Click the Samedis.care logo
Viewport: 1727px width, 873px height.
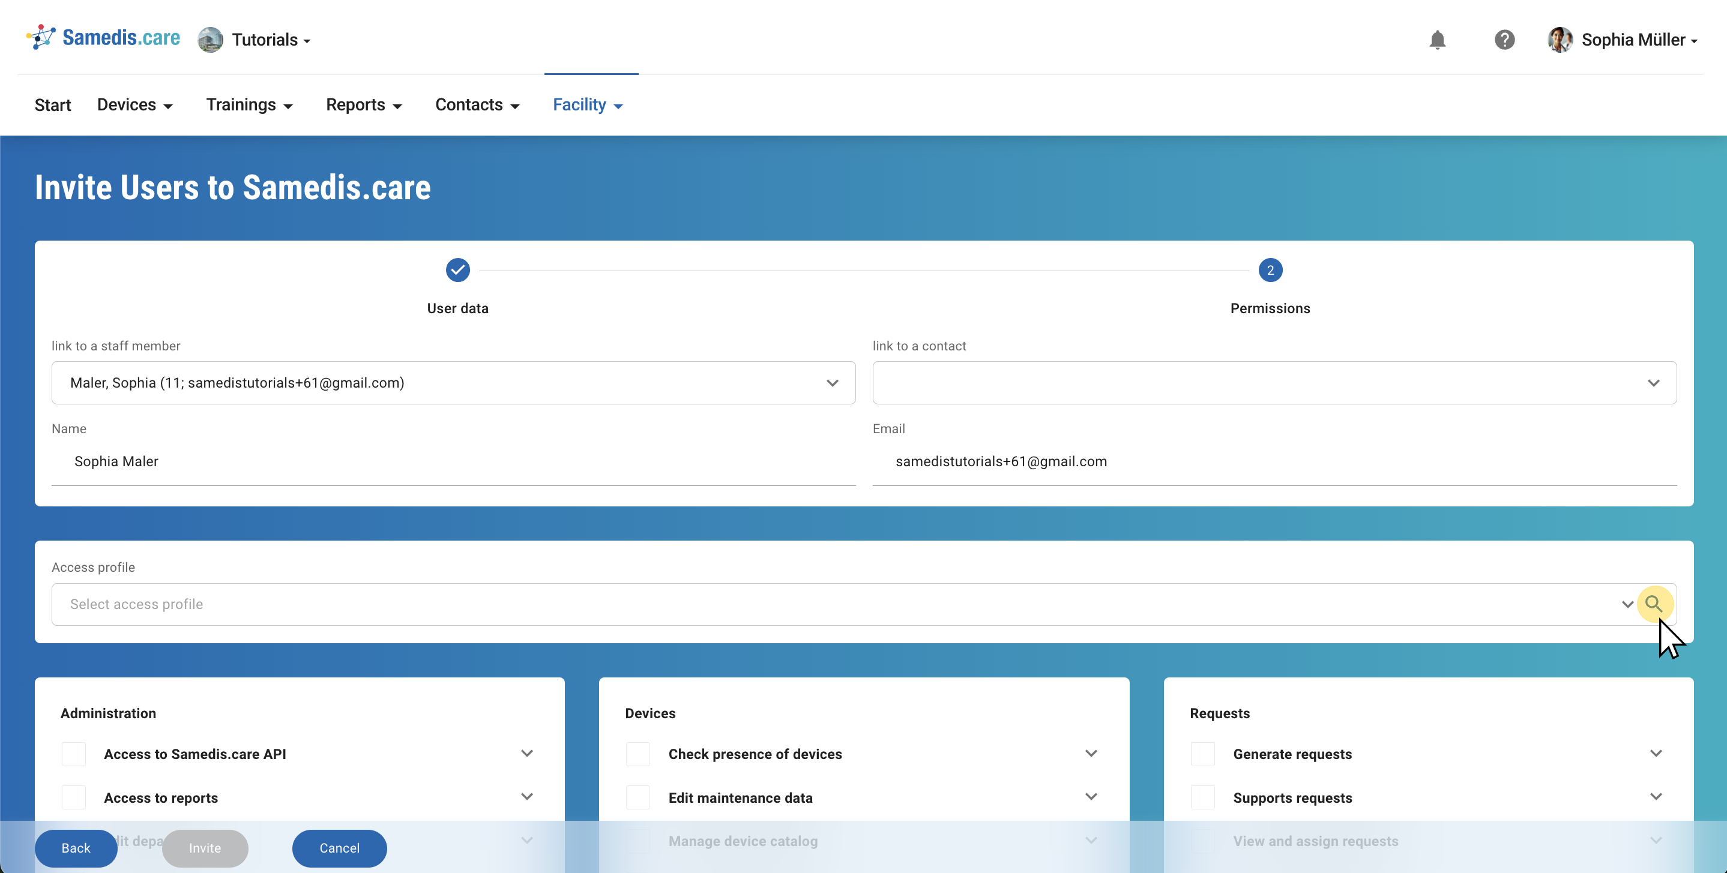[103, 38]
